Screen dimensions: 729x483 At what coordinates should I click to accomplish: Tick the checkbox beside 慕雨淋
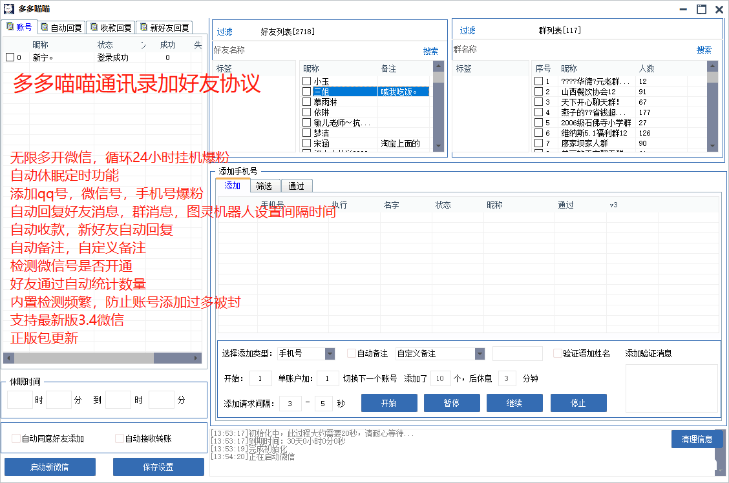[x=306, y=102]
